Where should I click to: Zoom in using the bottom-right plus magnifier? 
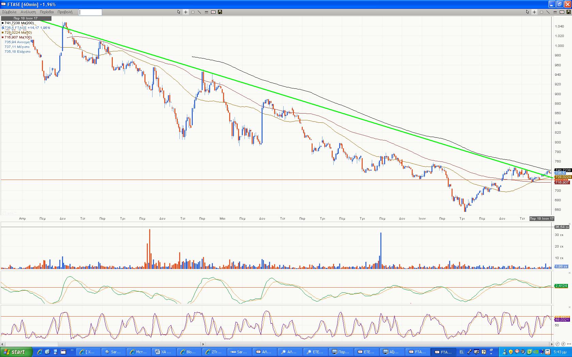click(563, 344)
